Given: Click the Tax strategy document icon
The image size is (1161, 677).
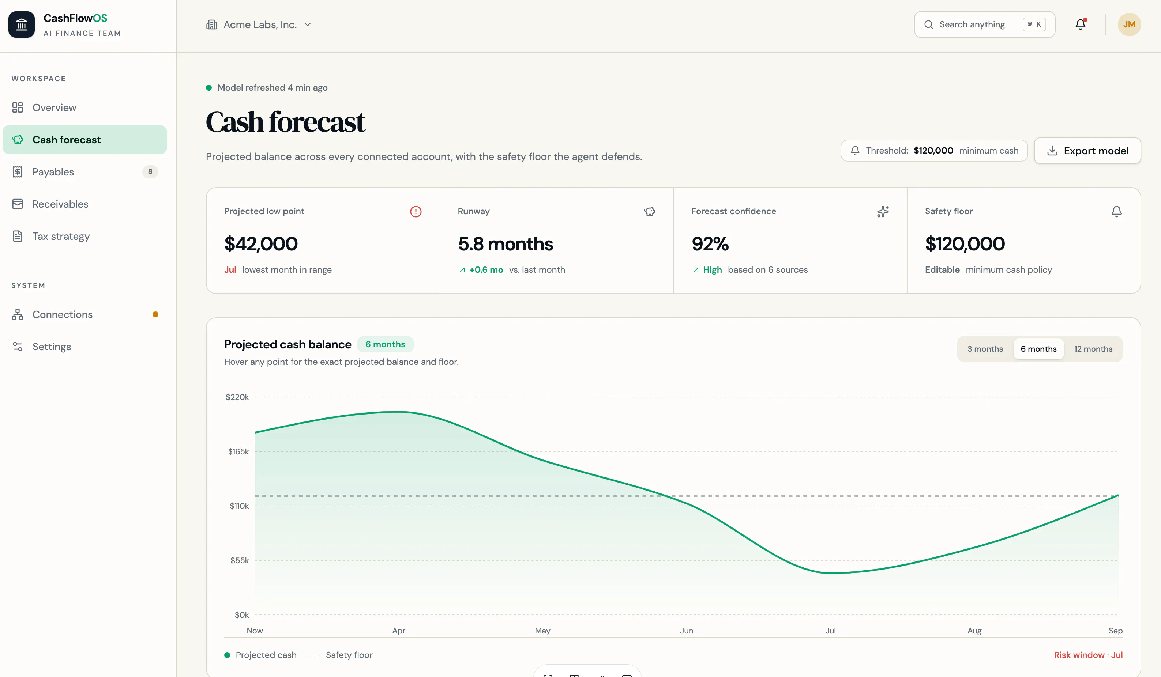Looking at the screenshot, I should [x=18, y=236].
